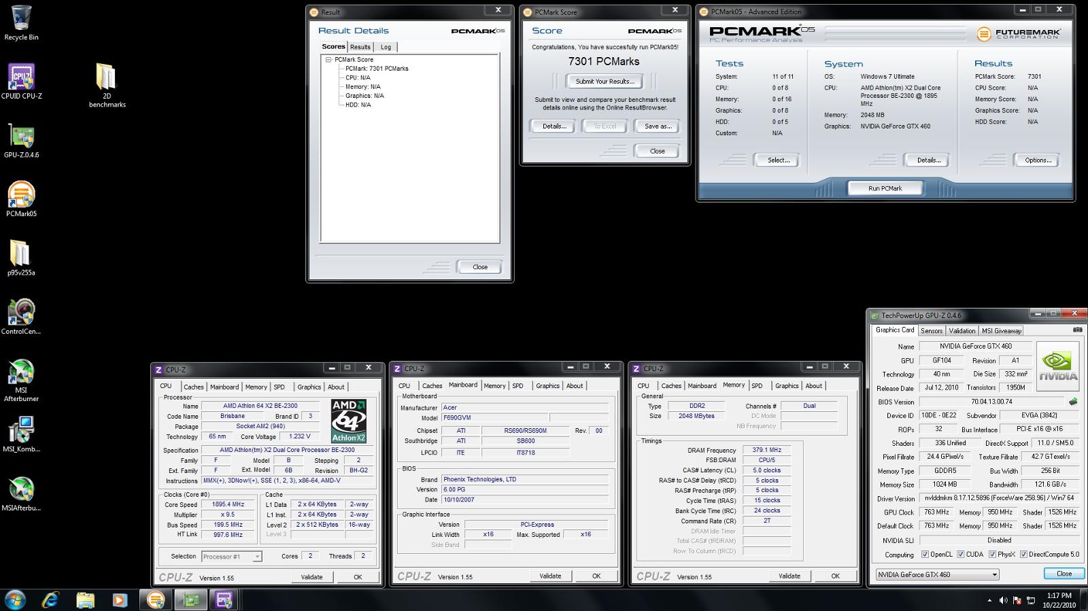The height and width of the screenshot is (611, 1088).
Task: Open the Validation tab in GPU-Z
Action: pos(962,331)
